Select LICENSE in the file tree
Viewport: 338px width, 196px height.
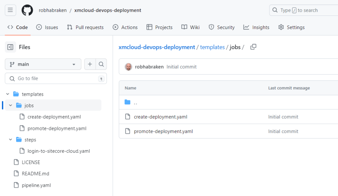31,162
